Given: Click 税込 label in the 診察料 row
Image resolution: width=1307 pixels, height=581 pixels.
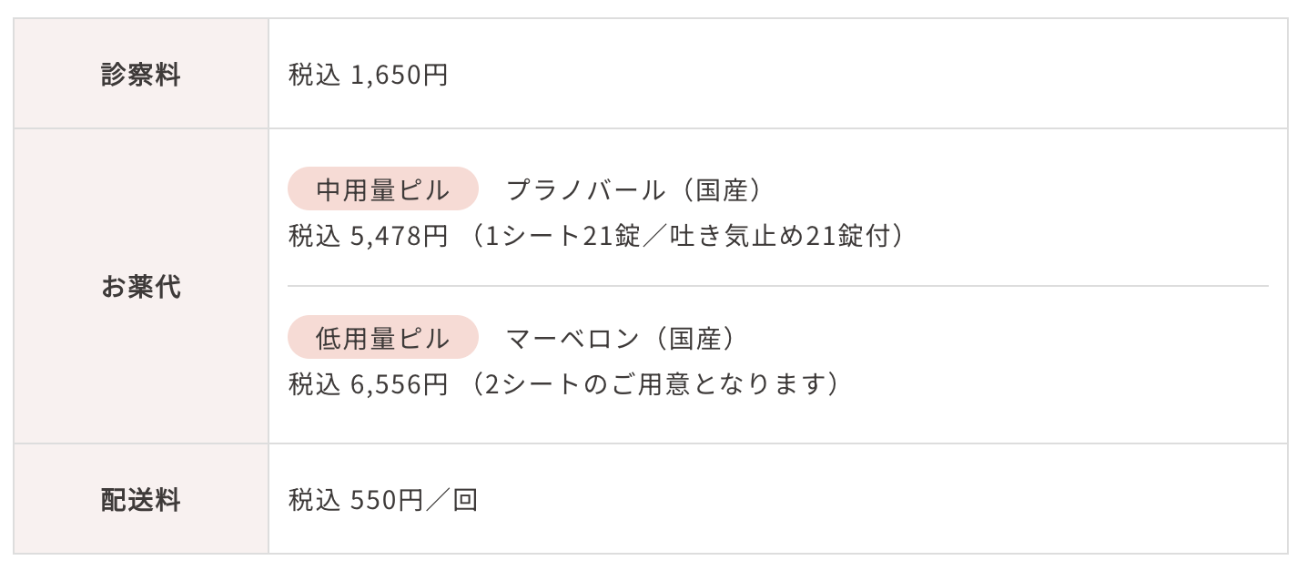Looking at the screenshot, I should (x=314, y=75).
